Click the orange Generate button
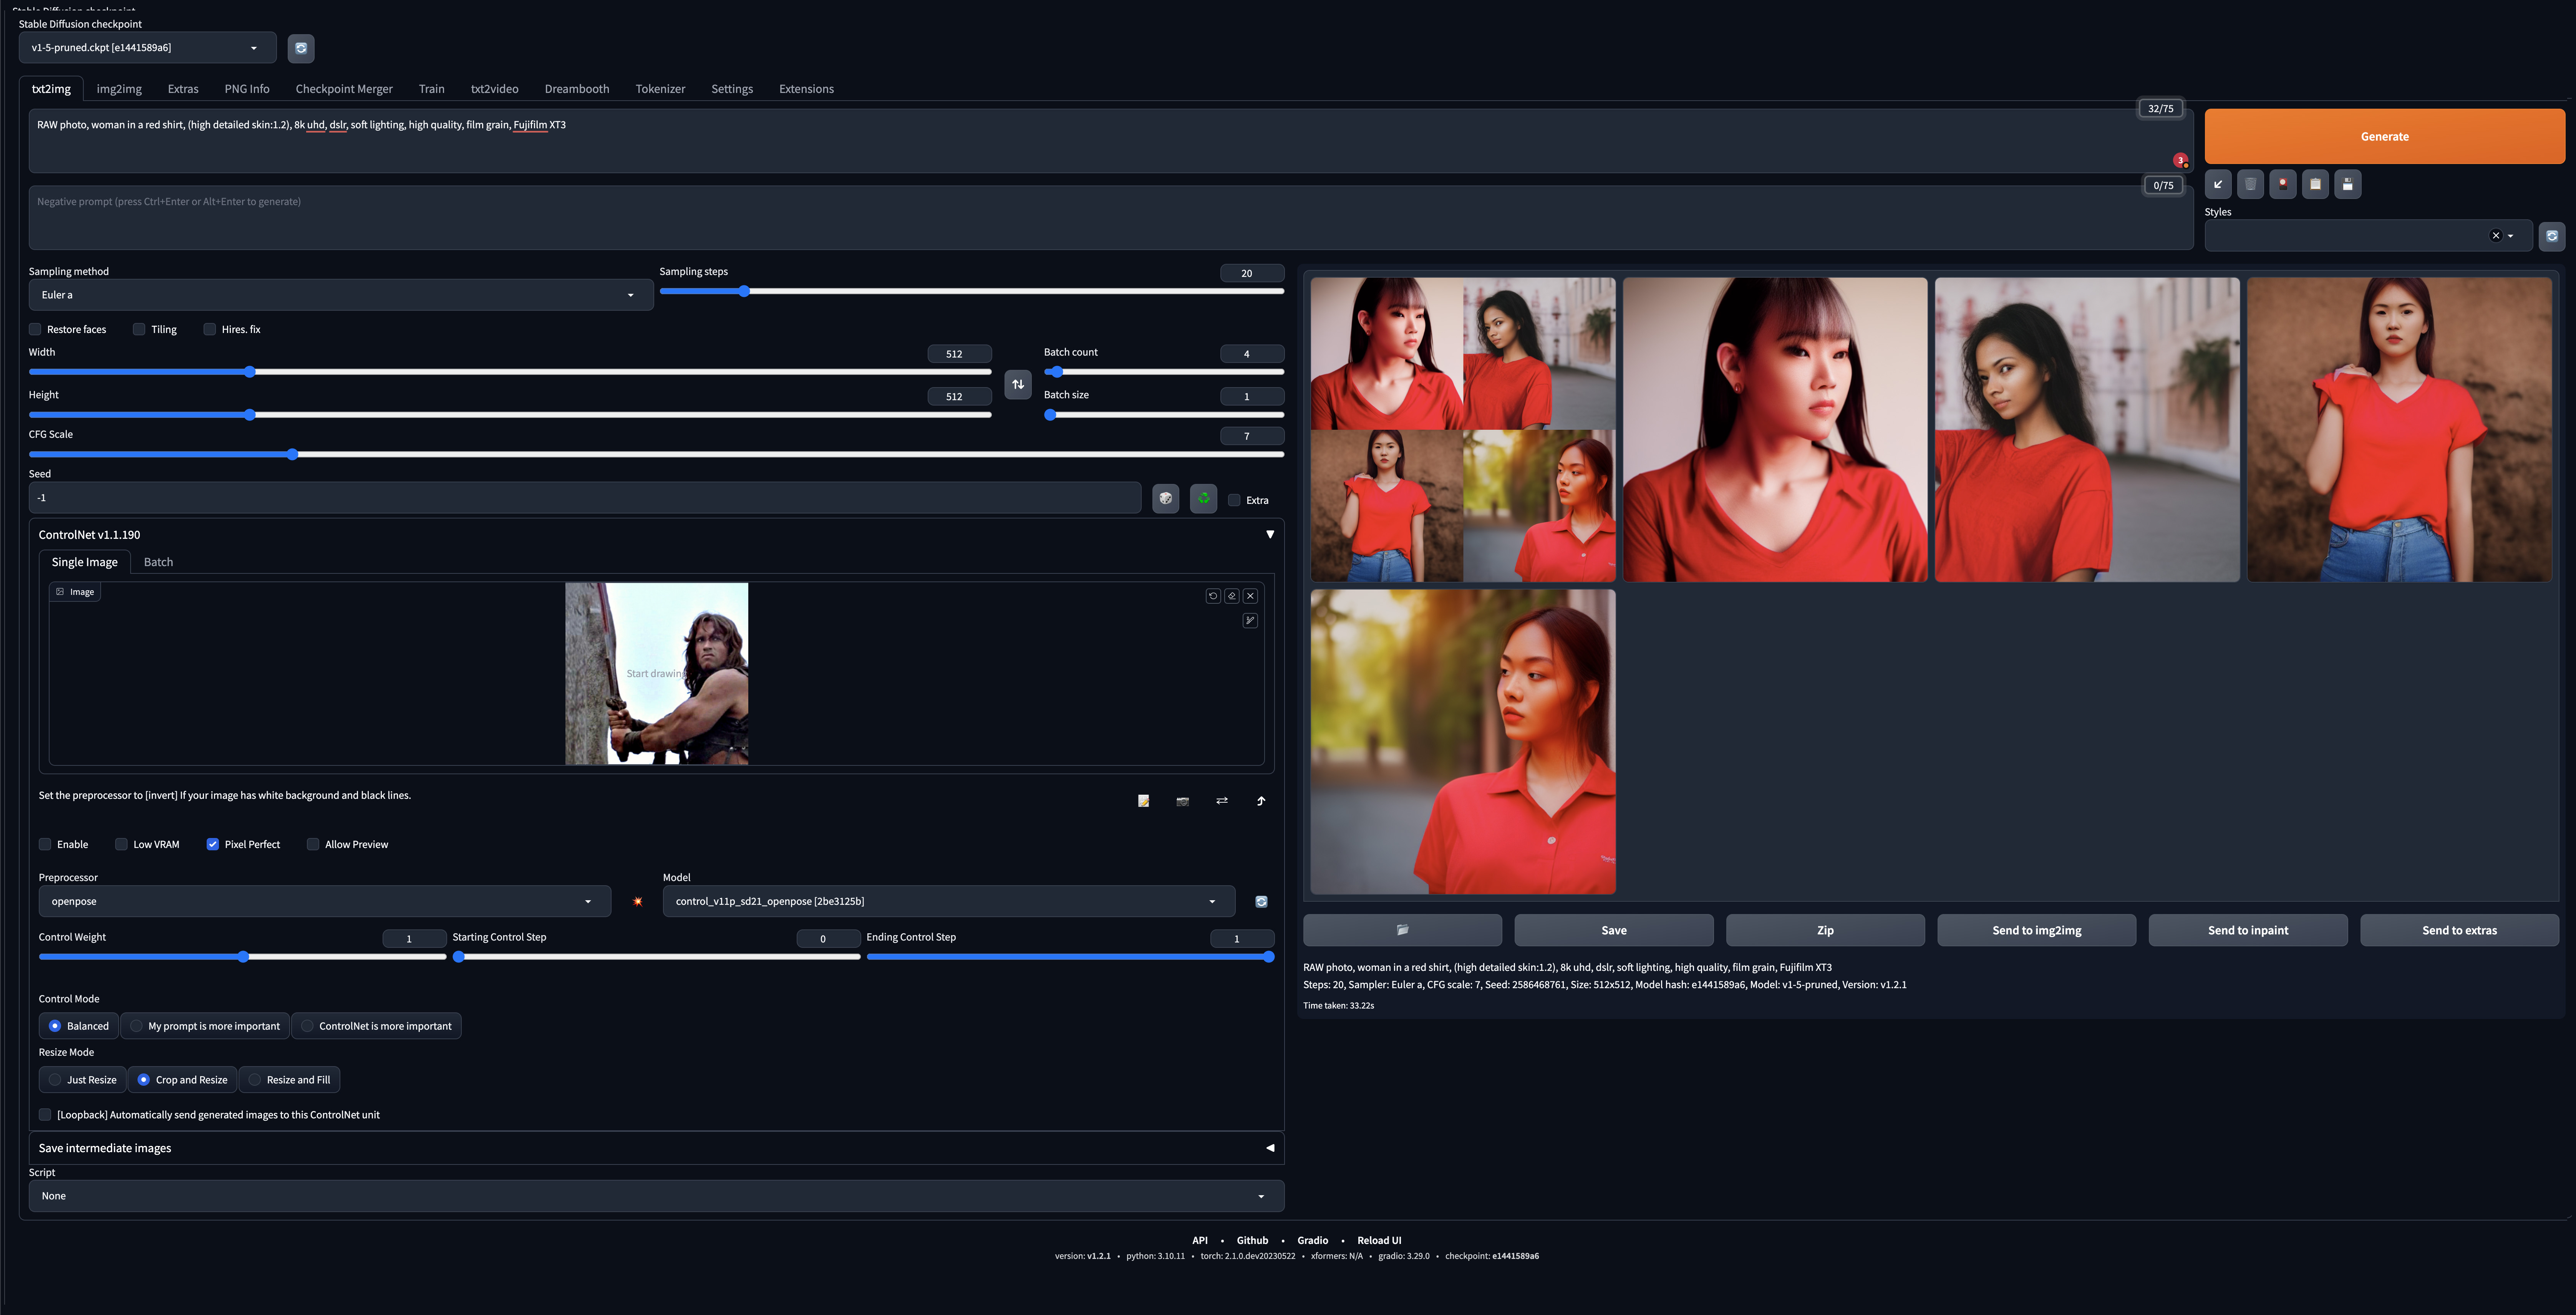Screen dimensions: 2576x1315 tap(2384, 136)
